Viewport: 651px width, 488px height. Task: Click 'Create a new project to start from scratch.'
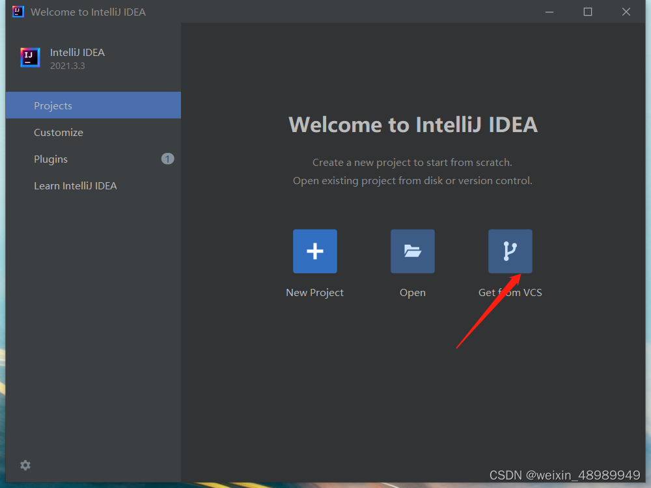tap(412, 162)
